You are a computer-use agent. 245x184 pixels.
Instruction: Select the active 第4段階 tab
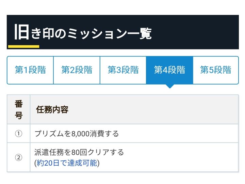pyautogui.click(x=169, y=70)
